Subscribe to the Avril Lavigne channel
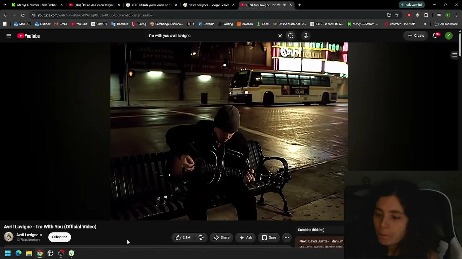 pyautogui.click(x=60, y=237)
